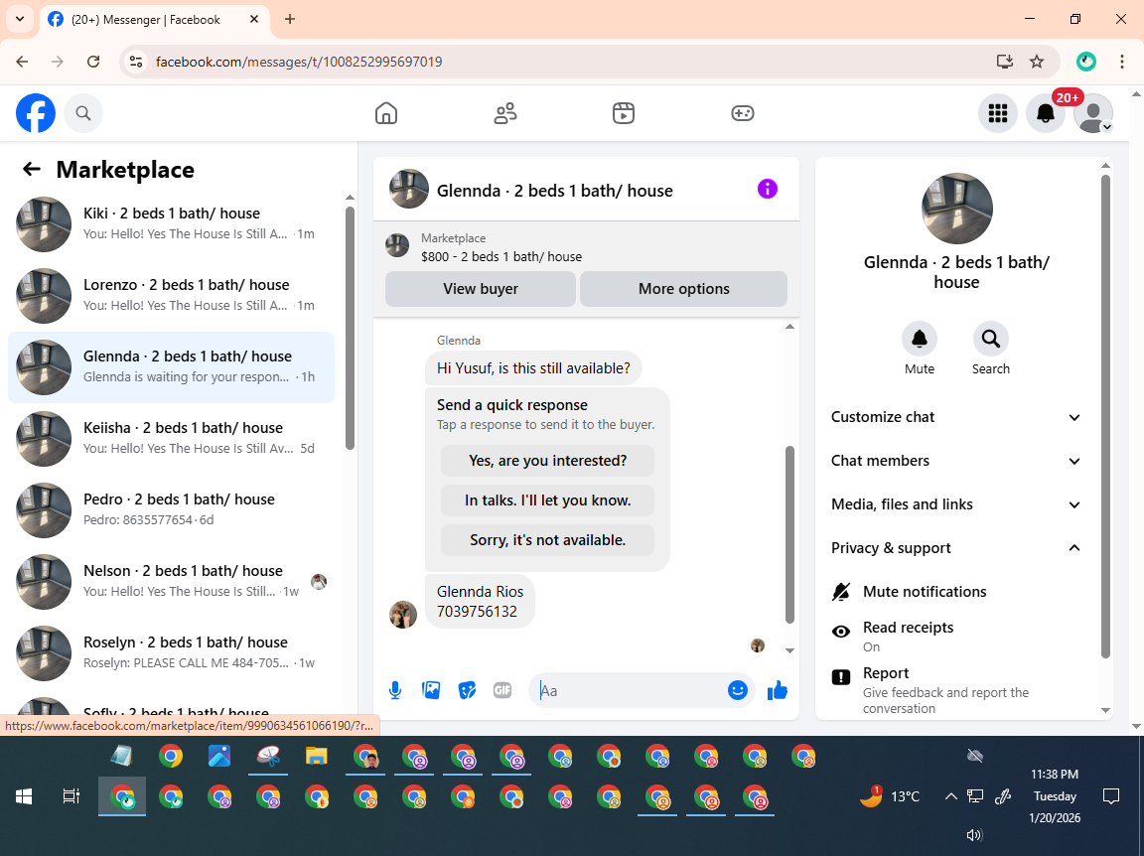Screen dimensions: 1144x856
Task: Select the Glennda conversation row
Action: click(172, 366)
